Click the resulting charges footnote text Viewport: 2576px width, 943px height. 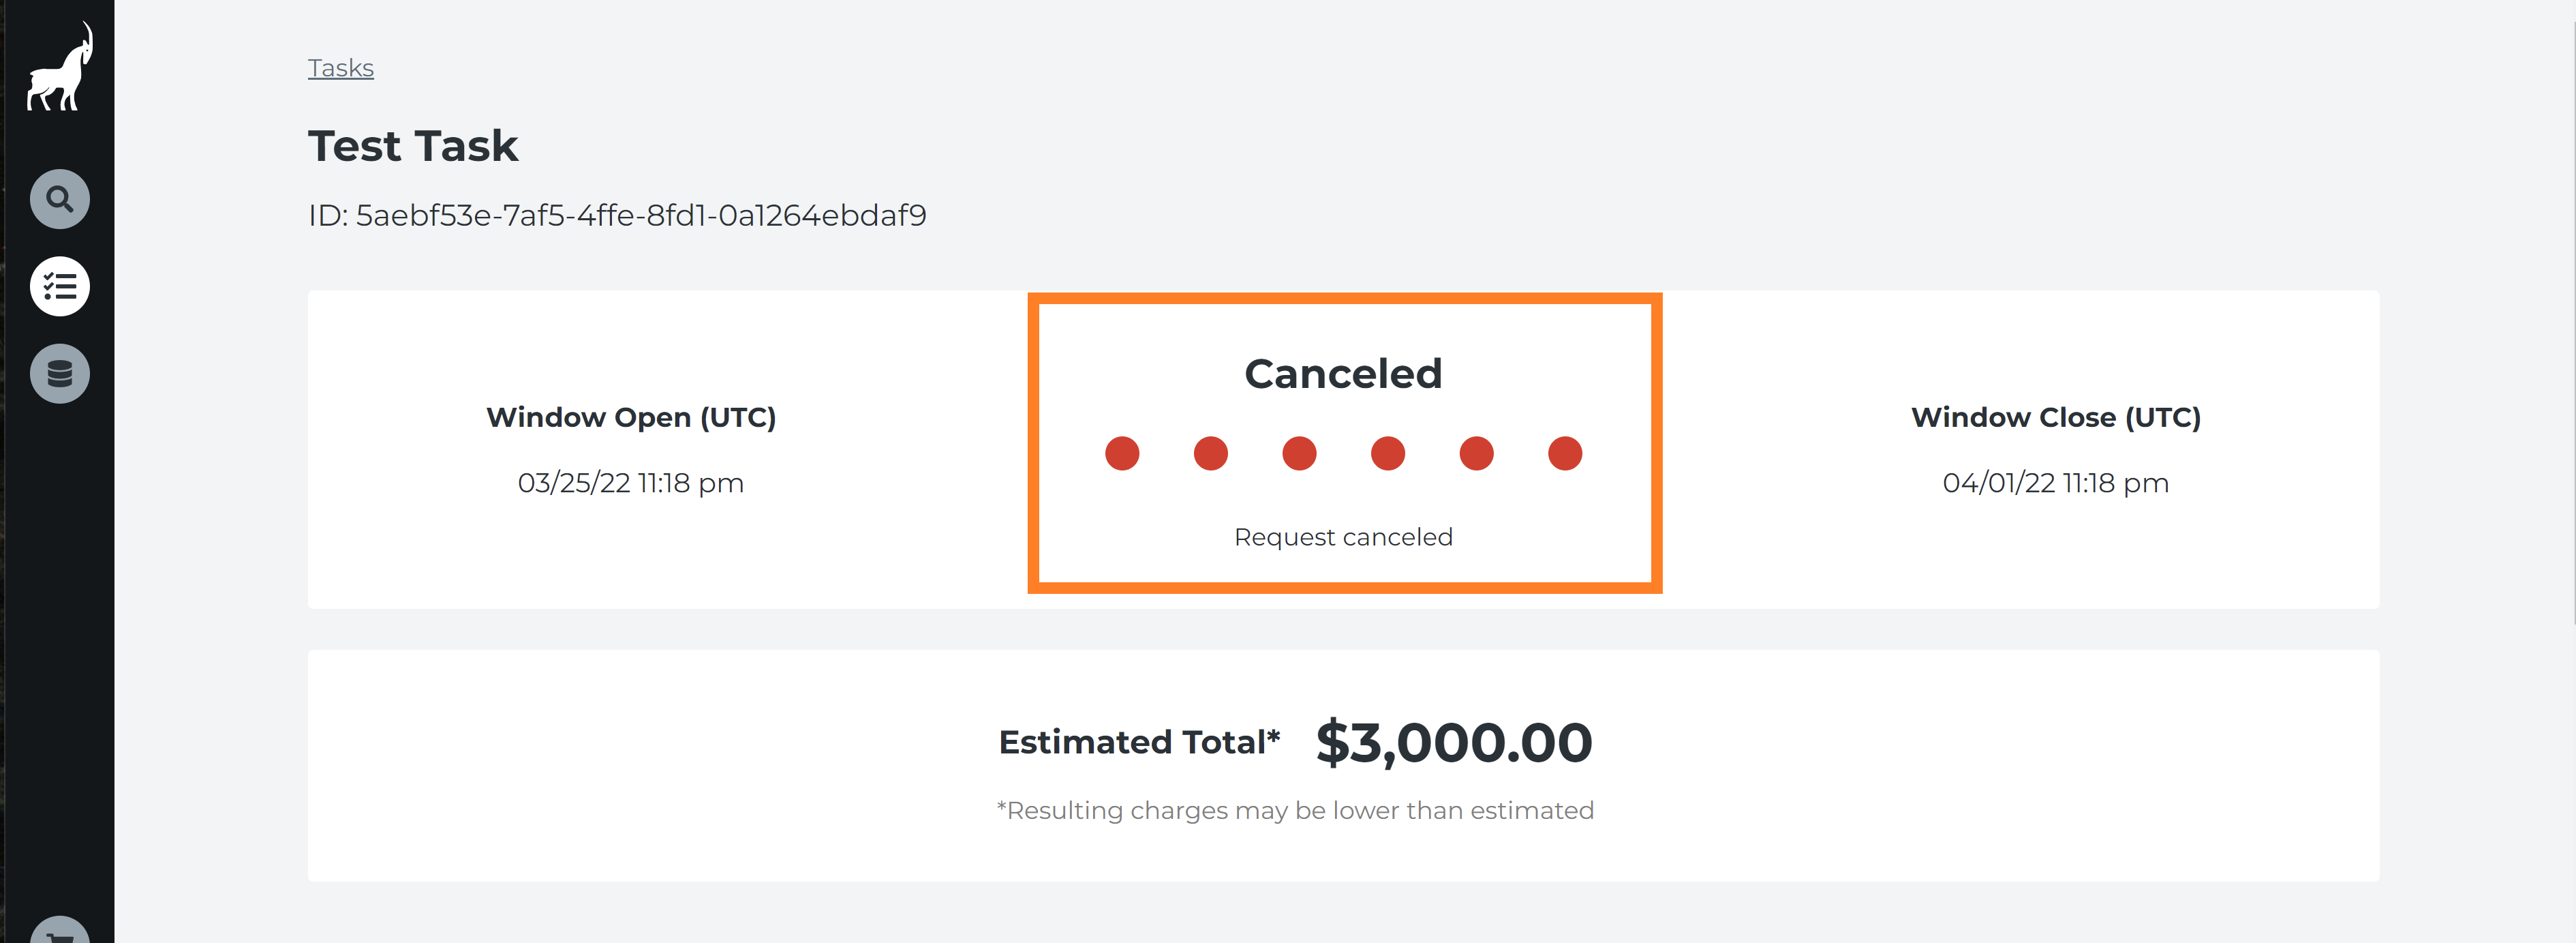(1295, 810)
